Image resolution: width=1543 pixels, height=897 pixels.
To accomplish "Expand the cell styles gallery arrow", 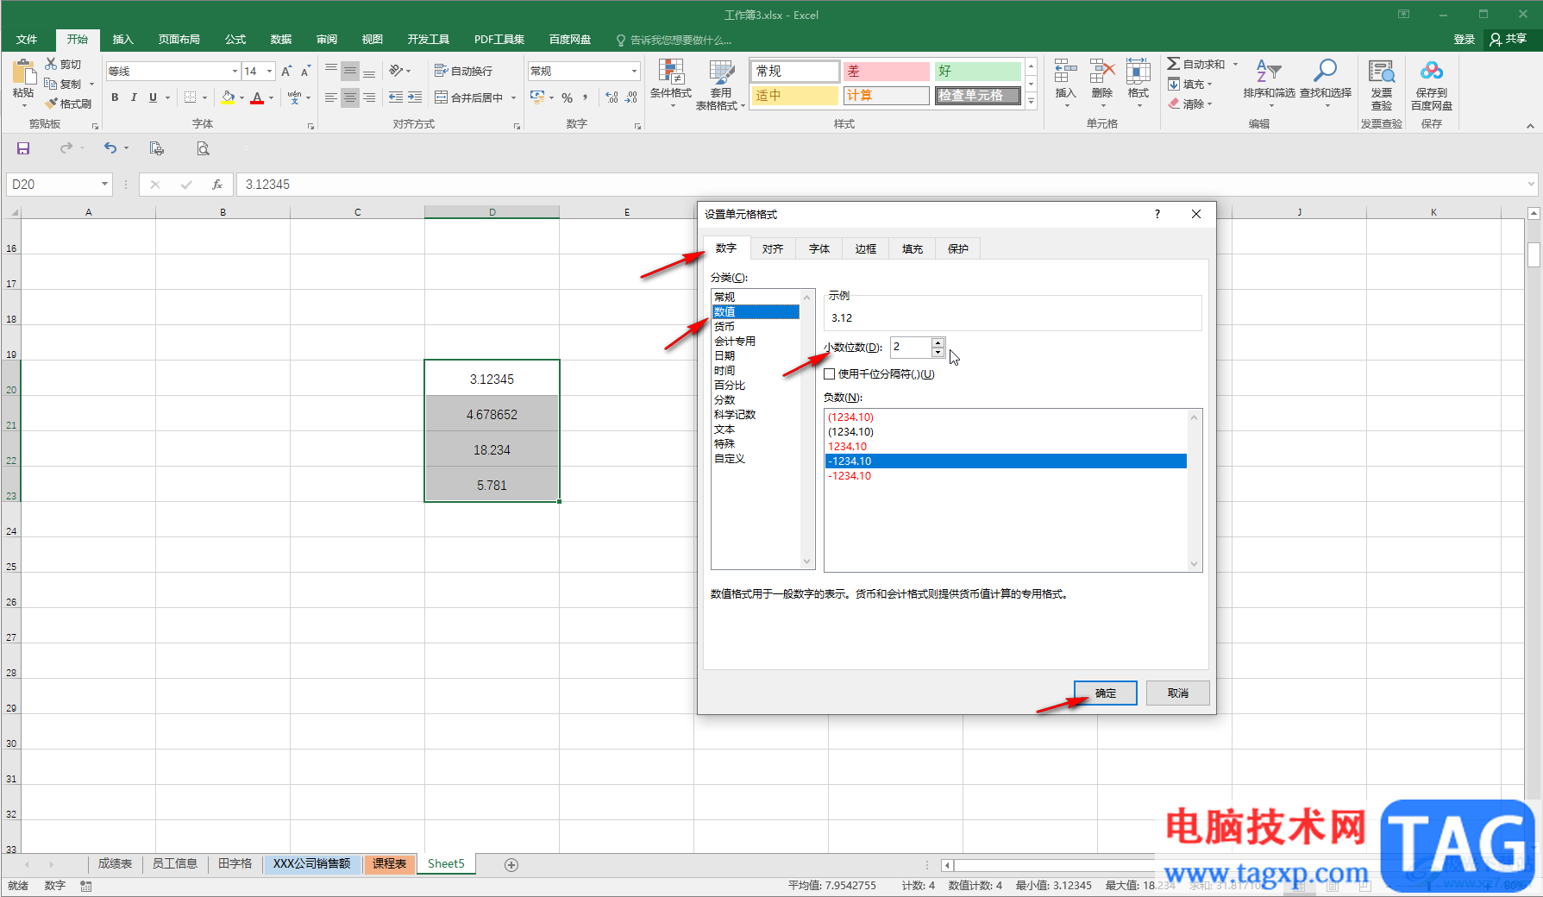I will coord(1031,102).
